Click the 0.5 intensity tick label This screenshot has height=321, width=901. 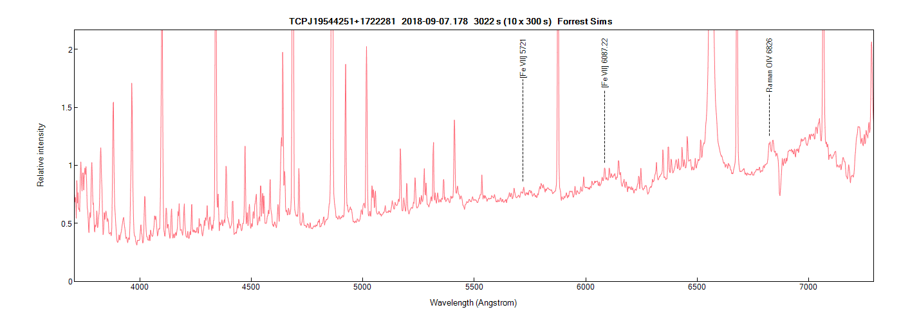click(65, 223)
